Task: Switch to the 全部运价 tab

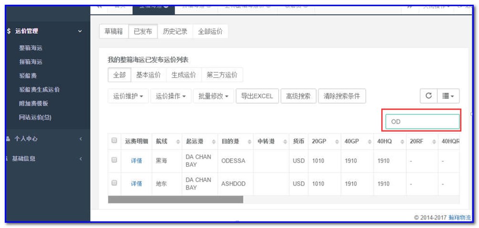Action: (210, 32)
